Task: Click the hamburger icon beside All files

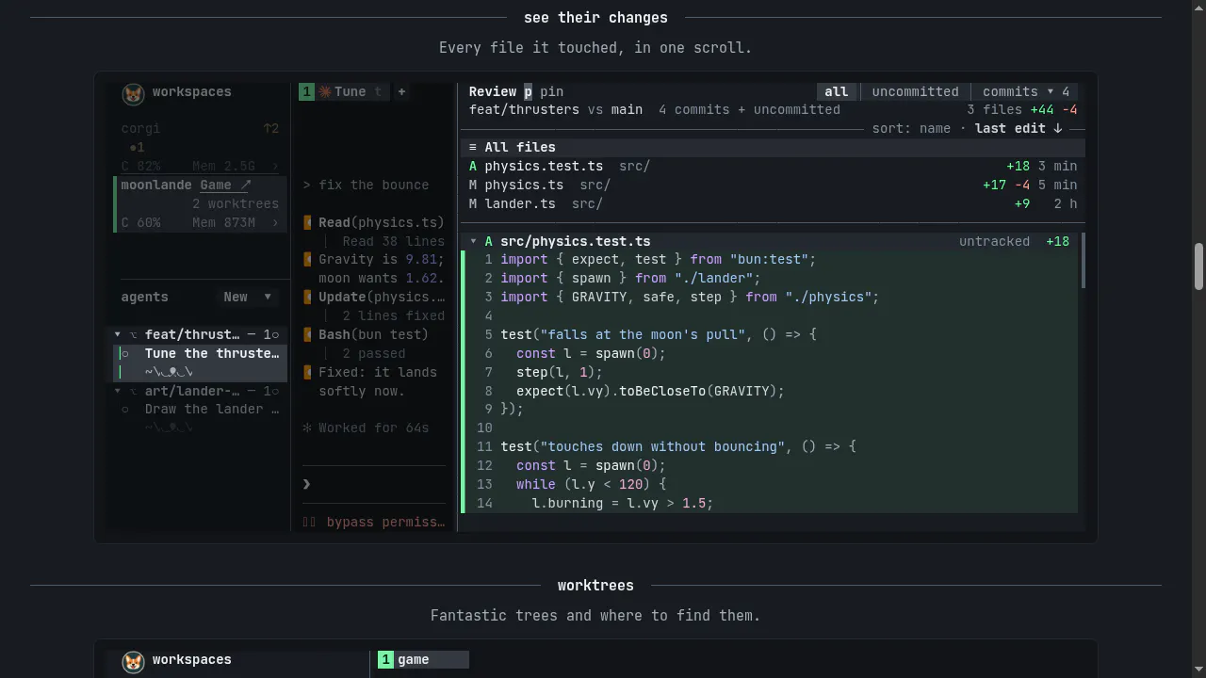Action: 473,147
